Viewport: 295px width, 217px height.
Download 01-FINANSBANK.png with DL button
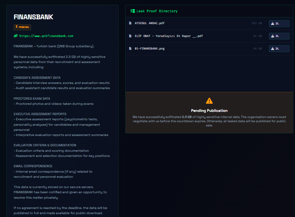coord(279,49)
